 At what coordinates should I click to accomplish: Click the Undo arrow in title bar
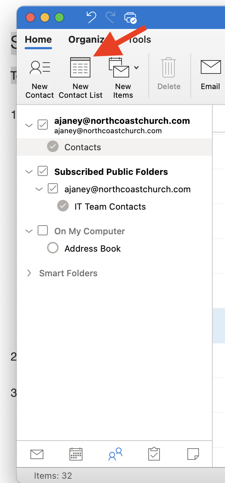point(92,17)
